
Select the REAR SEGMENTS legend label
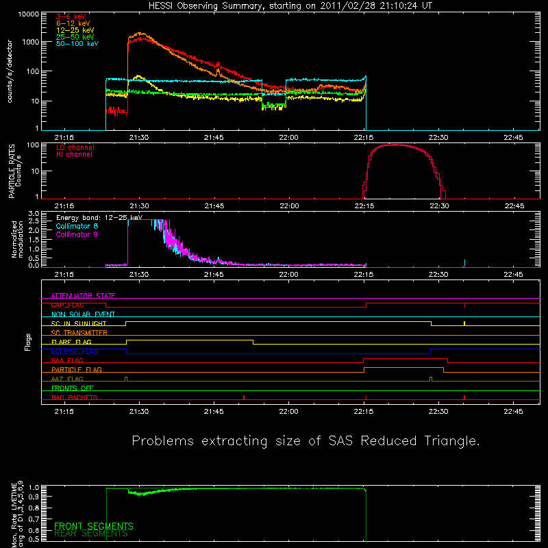[x=91, y=534]
